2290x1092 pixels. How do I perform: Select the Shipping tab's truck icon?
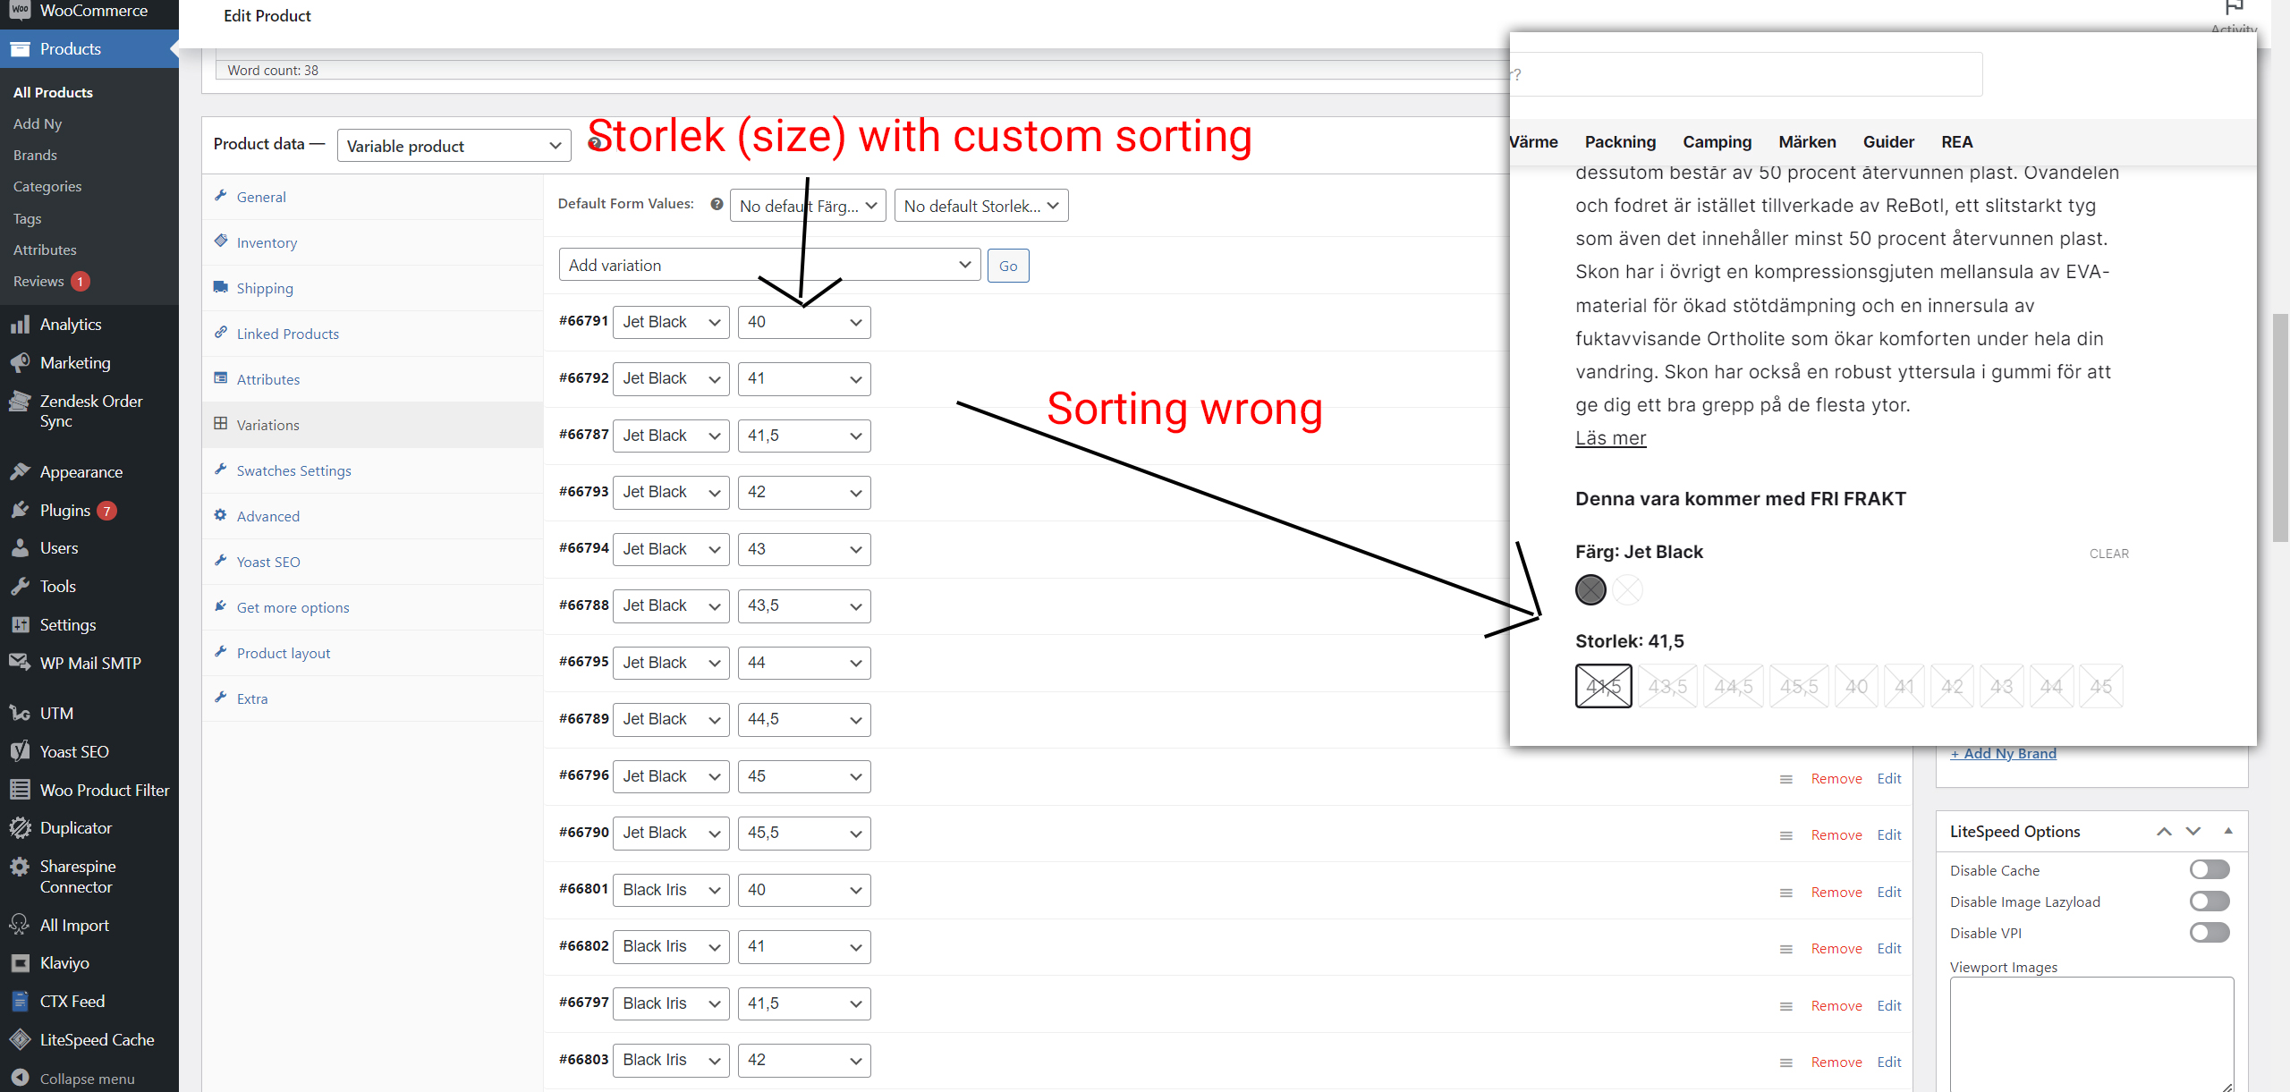[221, 287]
